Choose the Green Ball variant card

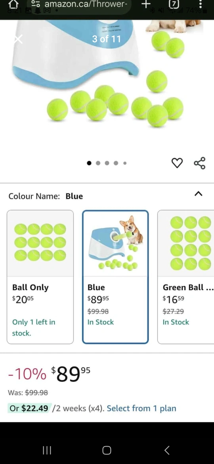(x=185, y=277)
